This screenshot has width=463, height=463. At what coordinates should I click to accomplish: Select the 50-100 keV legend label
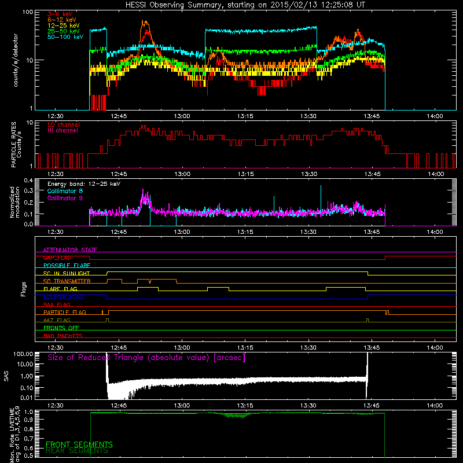[x=65, y=37]
